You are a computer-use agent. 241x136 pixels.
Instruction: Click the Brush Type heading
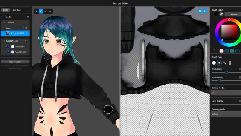pos(217,57)
